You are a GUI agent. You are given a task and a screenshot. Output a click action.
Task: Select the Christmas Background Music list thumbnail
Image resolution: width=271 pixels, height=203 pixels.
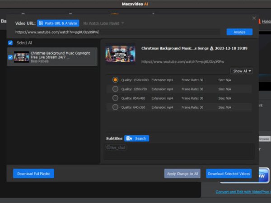click(x=21, y=57)
